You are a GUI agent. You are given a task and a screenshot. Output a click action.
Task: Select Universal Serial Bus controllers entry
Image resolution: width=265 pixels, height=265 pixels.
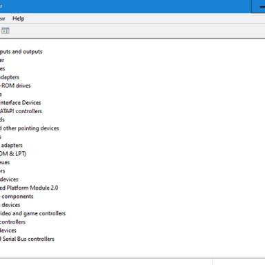click(x=27, y=239)
